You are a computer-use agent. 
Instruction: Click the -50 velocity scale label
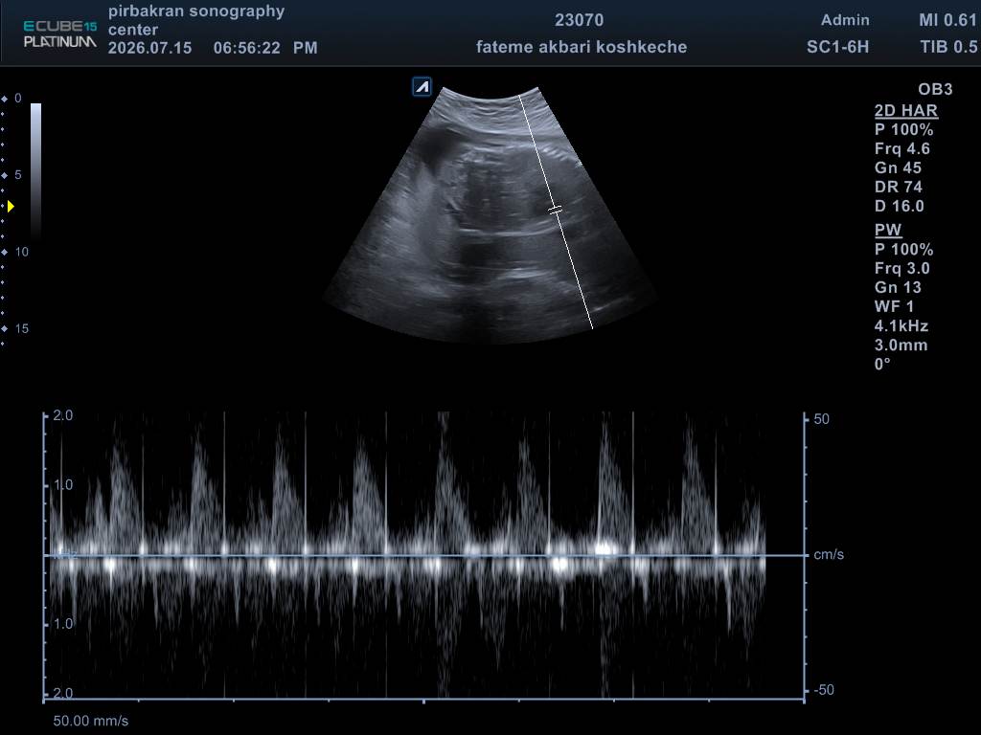824,690
